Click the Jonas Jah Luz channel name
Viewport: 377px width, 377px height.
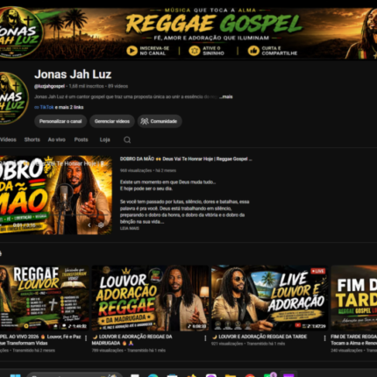(73, 75)
